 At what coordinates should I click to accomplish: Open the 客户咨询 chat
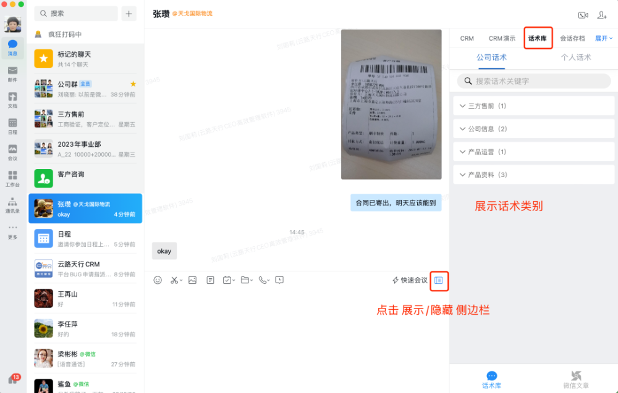coord(85,178)
